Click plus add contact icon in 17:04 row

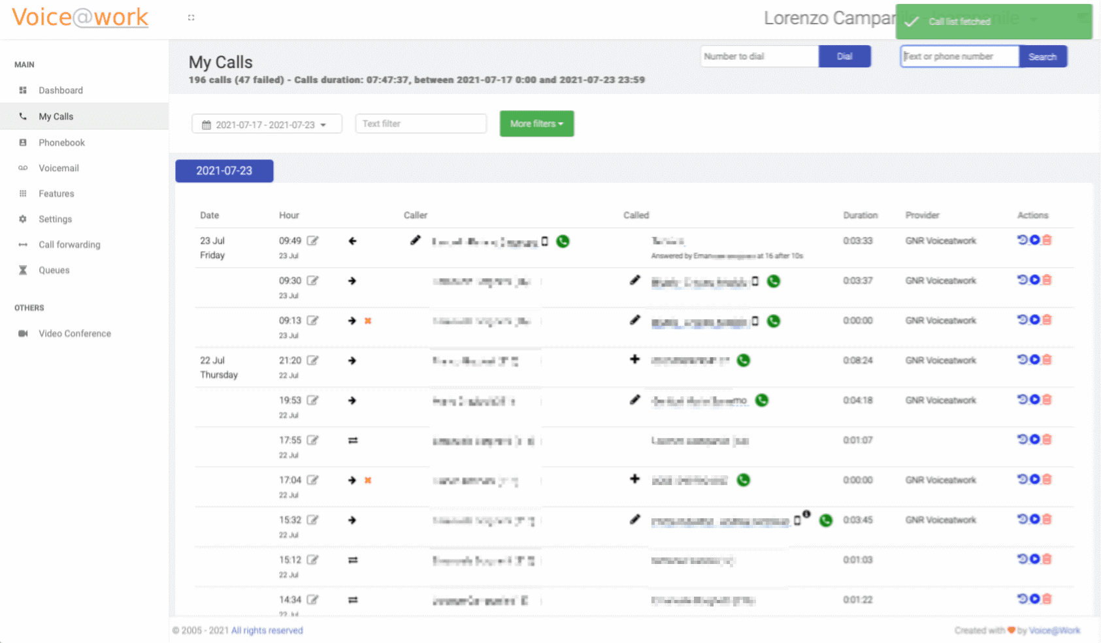click(x=634, y=478)
